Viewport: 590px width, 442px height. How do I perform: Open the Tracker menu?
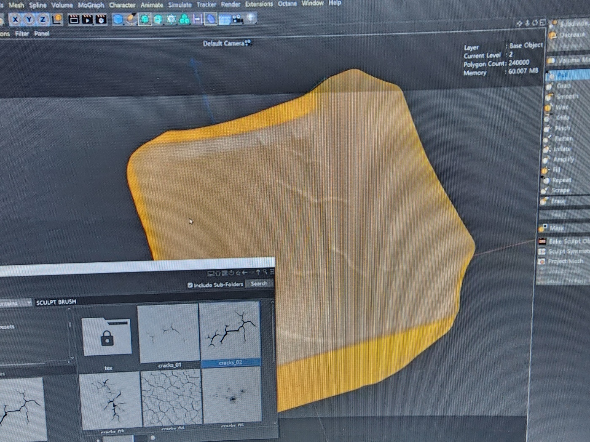[206, 5]
